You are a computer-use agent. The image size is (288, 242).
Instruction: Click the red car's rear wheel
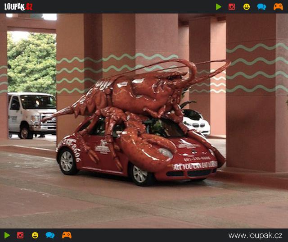pos(67,161)
